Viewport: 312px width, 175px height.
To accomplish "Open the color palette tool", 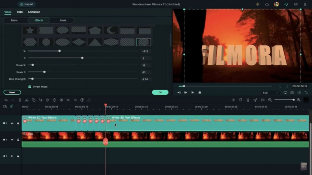I will point(48,100).
